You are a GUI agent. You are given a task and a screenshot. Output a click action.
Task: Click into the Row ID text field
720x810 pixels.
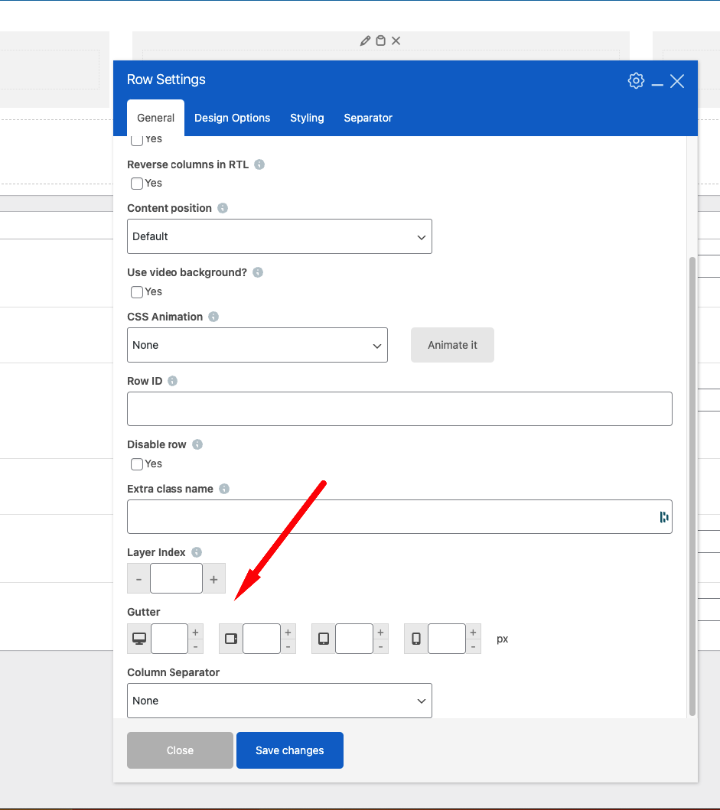399,408
